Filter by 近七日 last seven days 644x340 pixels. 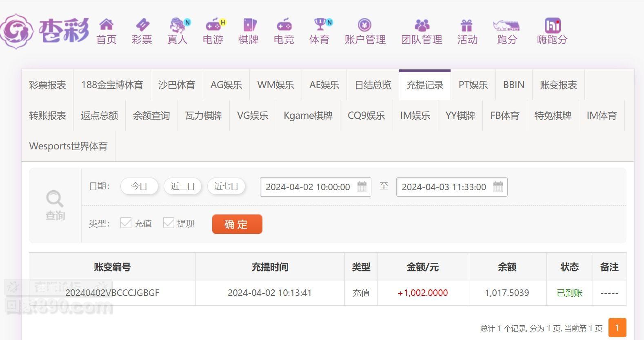click(x=226, y=187)
